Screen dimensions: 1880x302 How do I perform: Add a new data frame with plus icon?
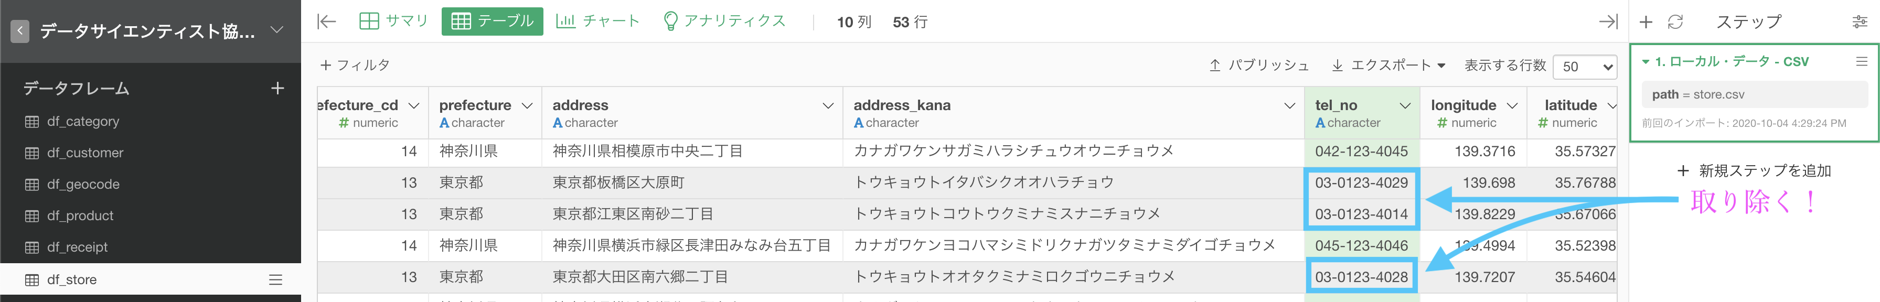click(x=277, y=88)
